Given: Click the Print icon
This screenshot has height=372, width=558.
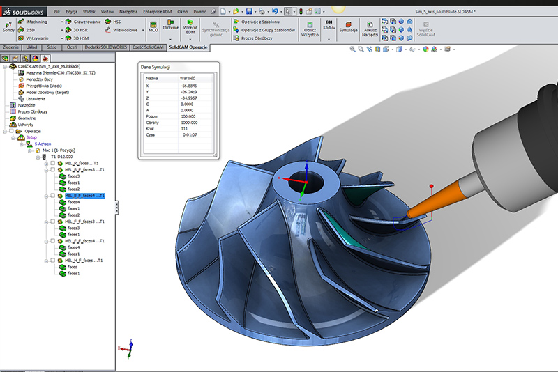Looking at the screenshot, I should [262, 11].
